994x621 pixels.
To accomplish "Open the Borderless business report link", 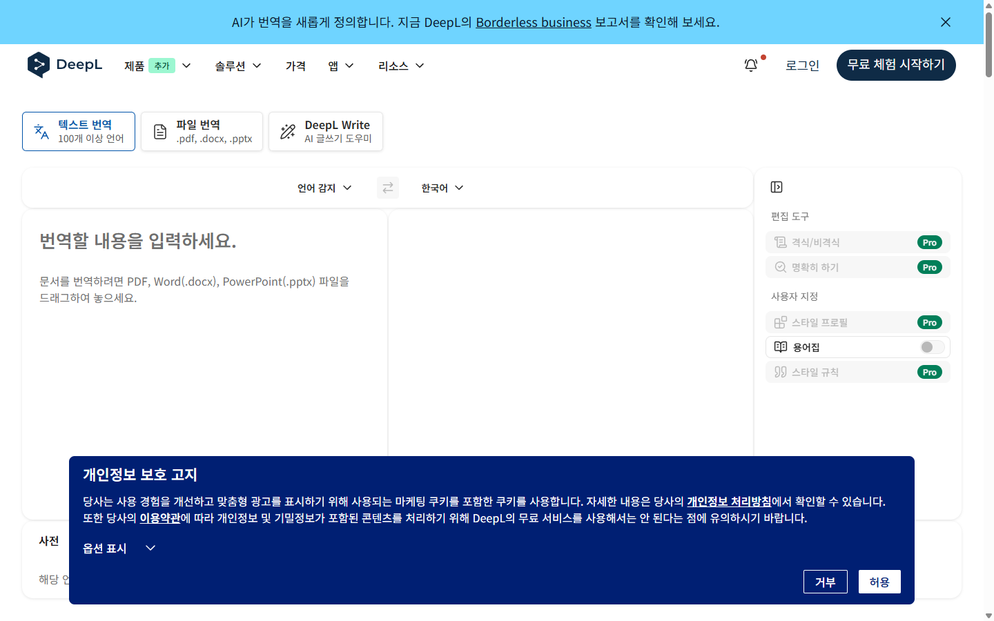I will click(534, 22).
